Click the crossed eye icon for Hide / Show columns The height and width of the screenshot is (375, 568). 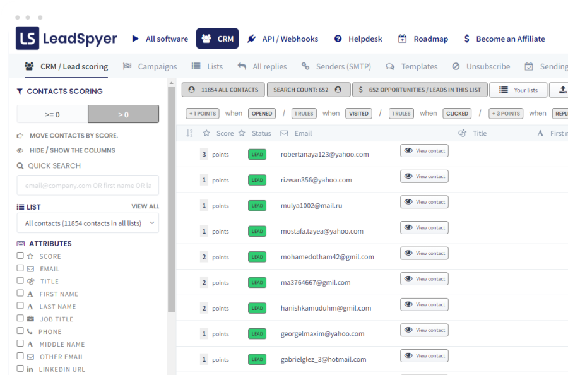20,150
